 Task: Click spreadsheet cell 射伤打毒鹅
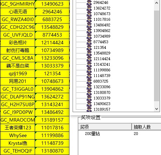pyautogui.click(x=18, y=50)
